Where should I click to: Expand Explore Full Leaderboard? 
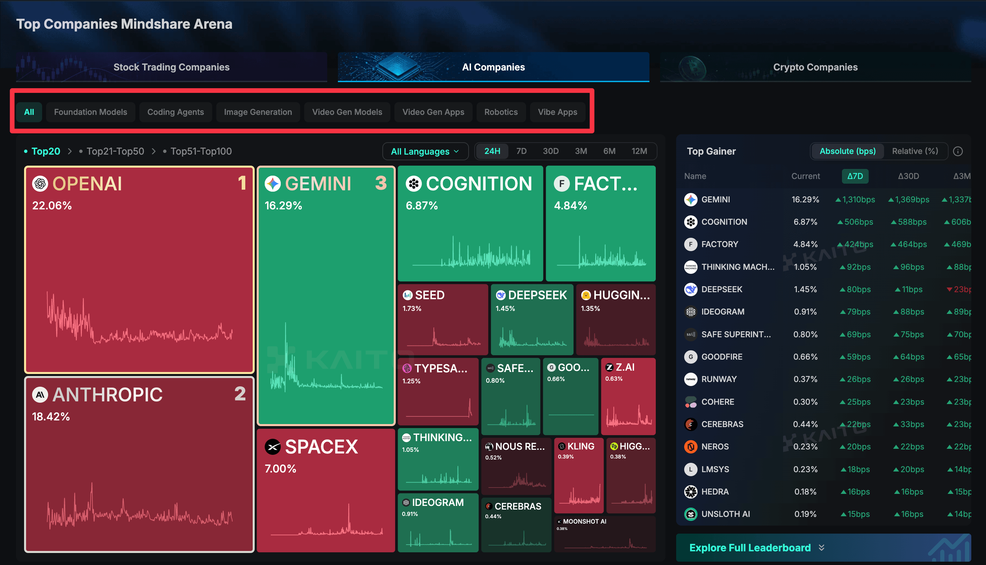coord(823,548)
